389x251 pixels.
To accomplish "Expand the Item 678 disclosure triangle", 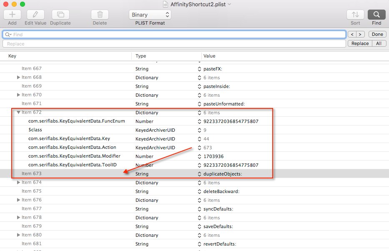I will 18,217.
